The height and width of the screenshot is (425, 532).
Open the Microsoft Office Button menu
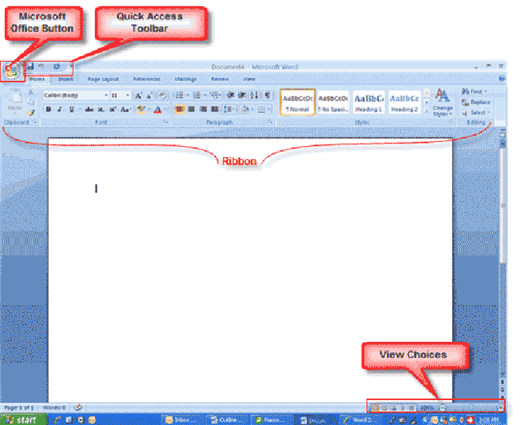pos(12,71)
